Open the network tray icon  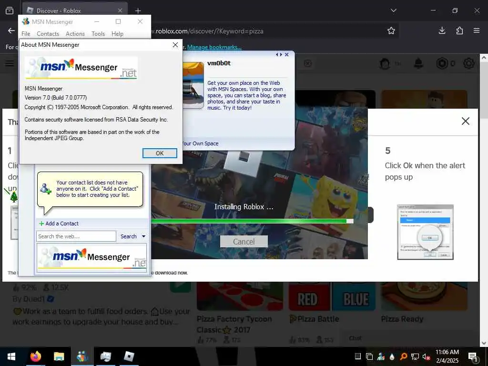(415, 356)
